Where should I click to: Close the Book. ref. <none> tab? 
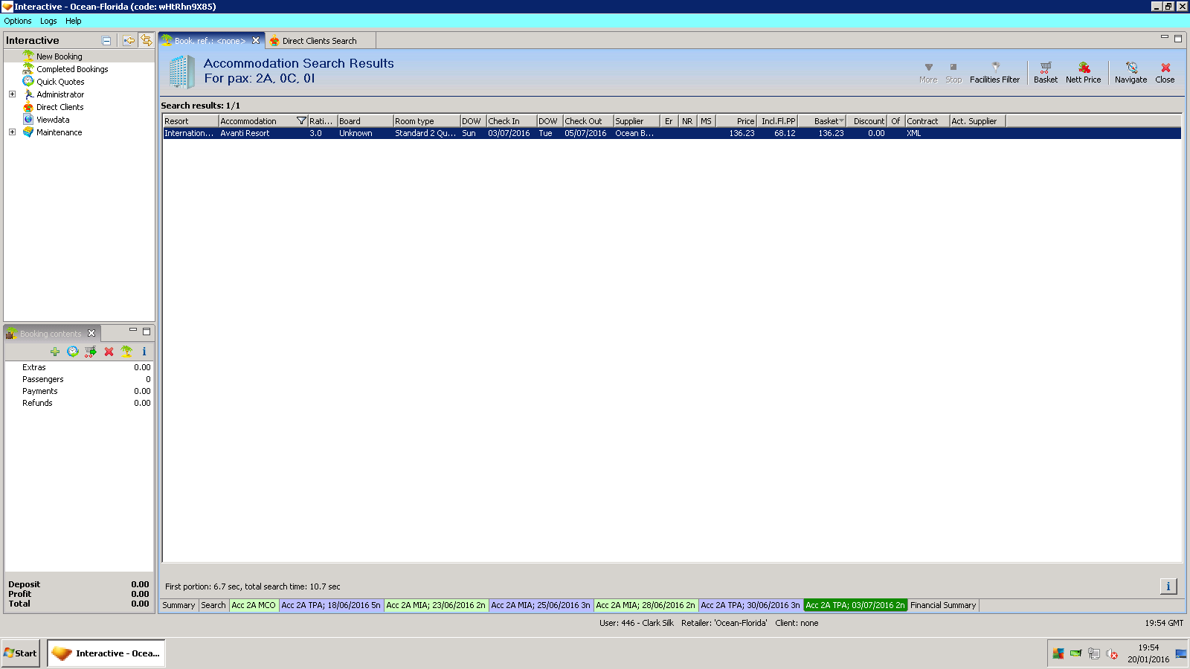pyautogui.click(x=256, y=41)
